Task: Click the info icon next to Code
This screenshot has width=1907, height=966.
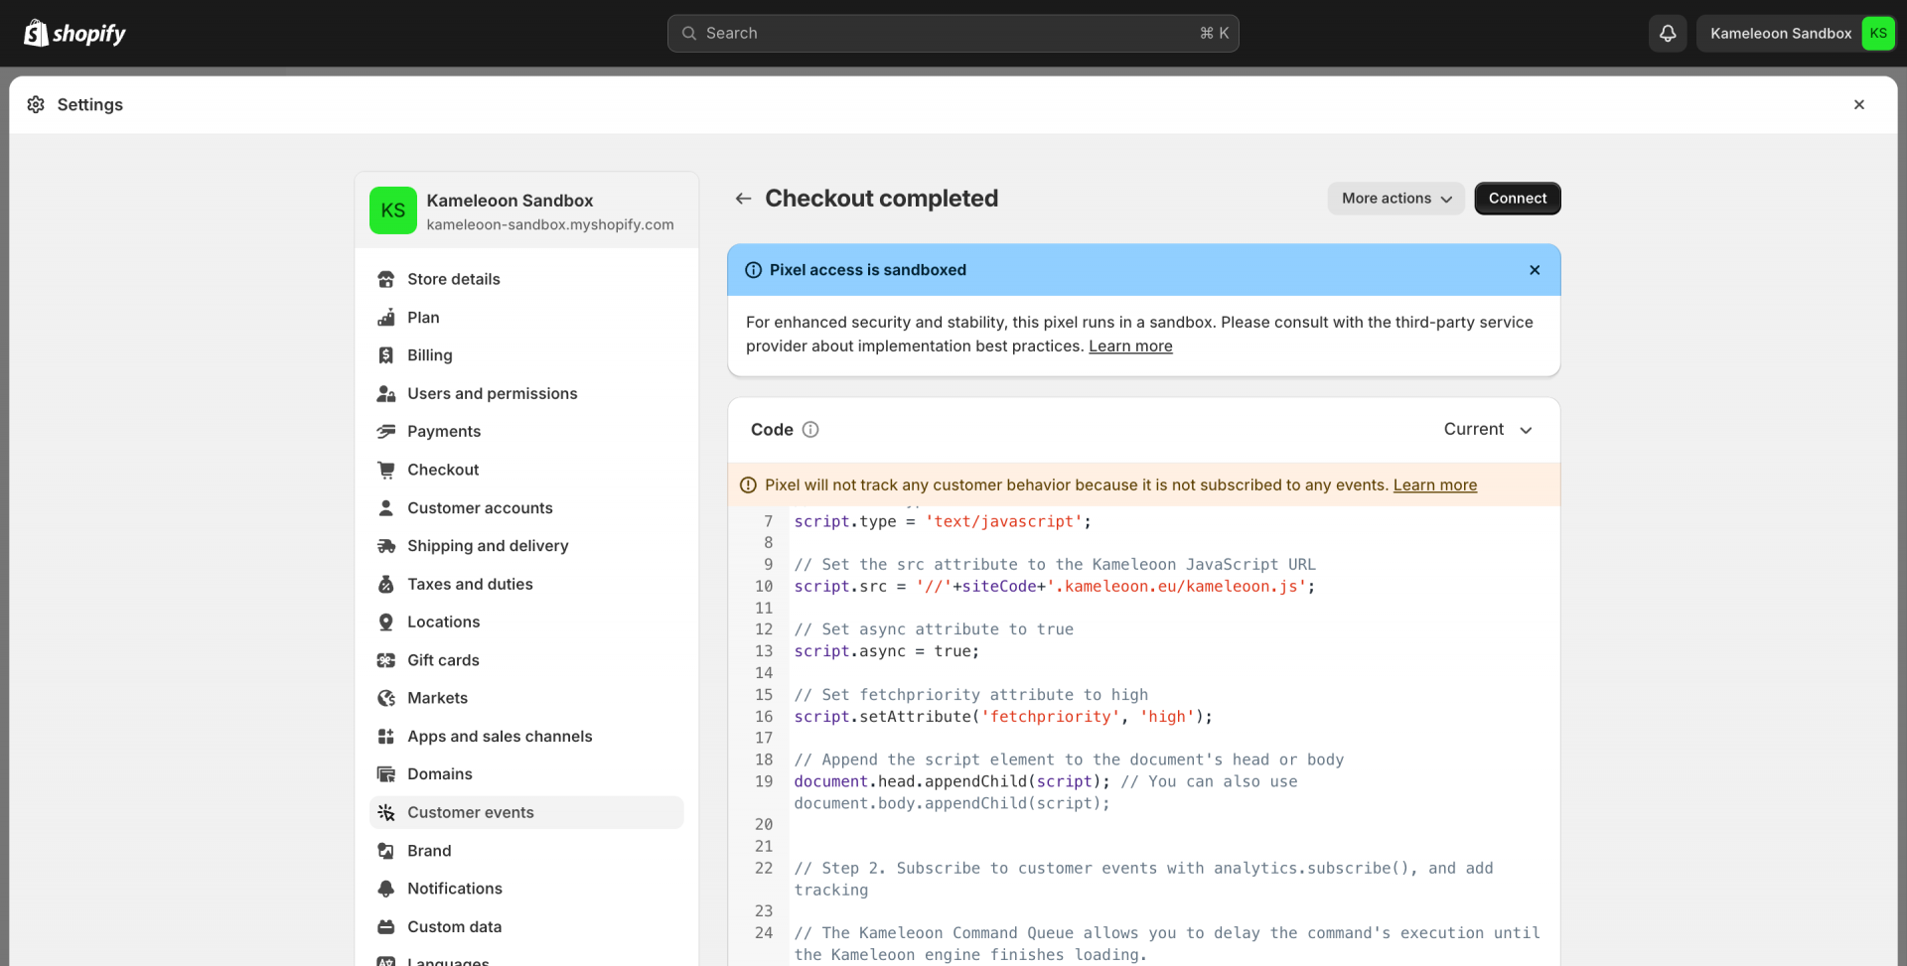Action: [810, 430]
